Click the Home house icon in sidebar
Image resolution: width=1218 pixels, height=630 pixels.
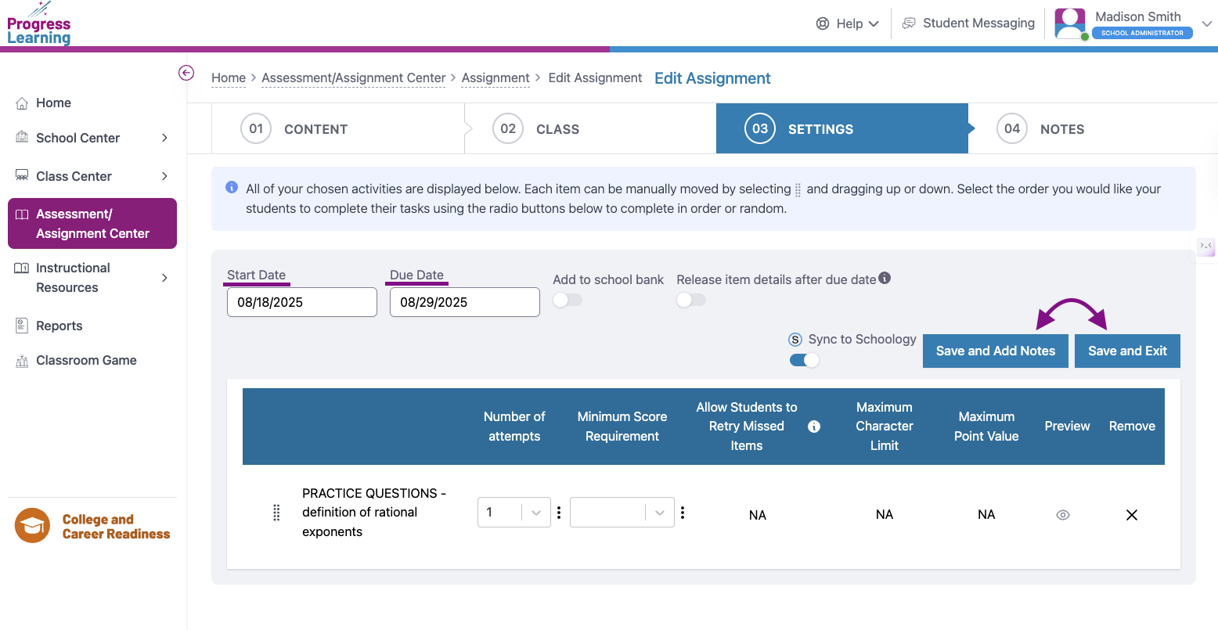[x=22, y=103]
